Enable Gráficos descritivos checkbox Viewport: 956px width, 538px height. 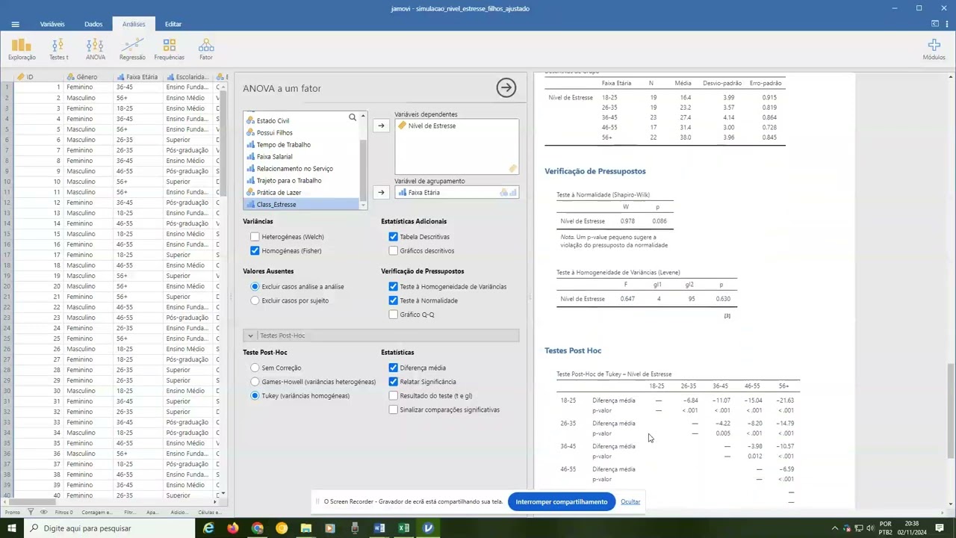tap(393, 250)
